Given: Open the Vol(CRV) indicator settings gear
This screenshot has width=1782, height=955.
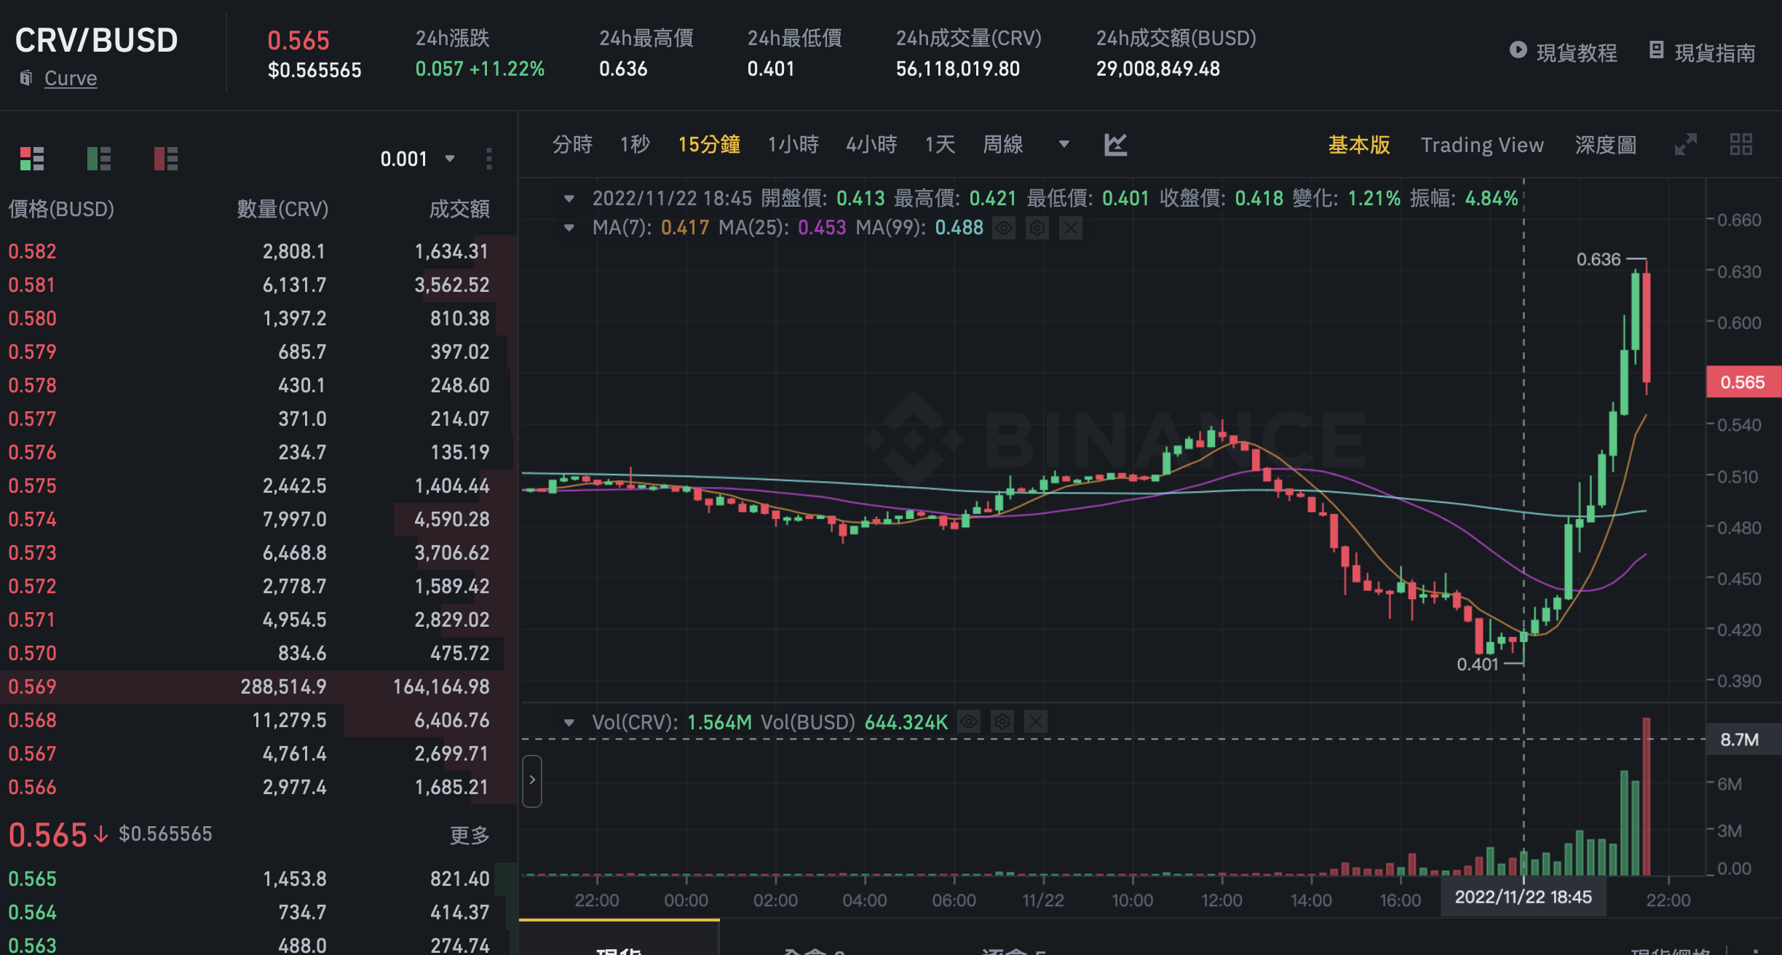Looking at the screenshot, I should [1002, 721].
